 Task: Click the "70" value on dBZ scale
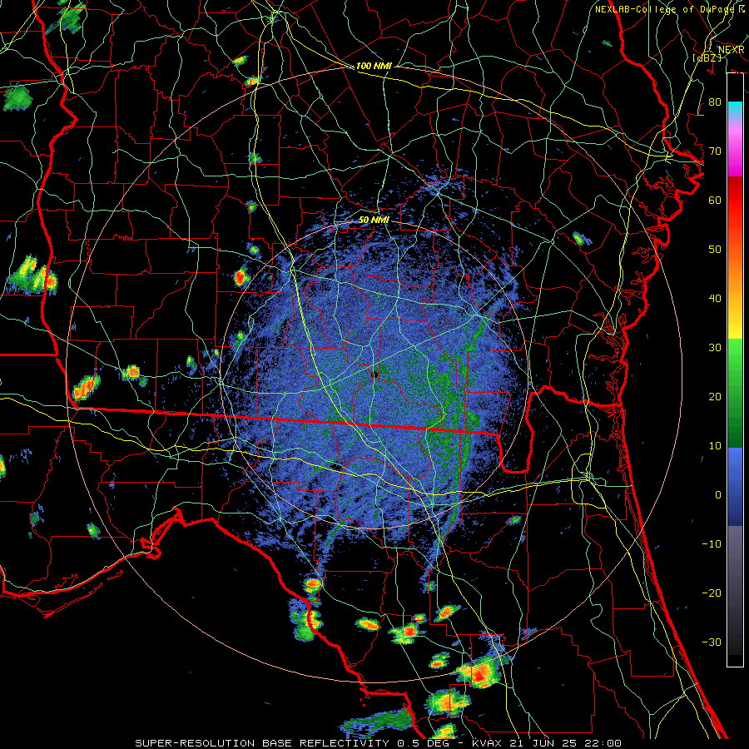click(x=715, y=151)
